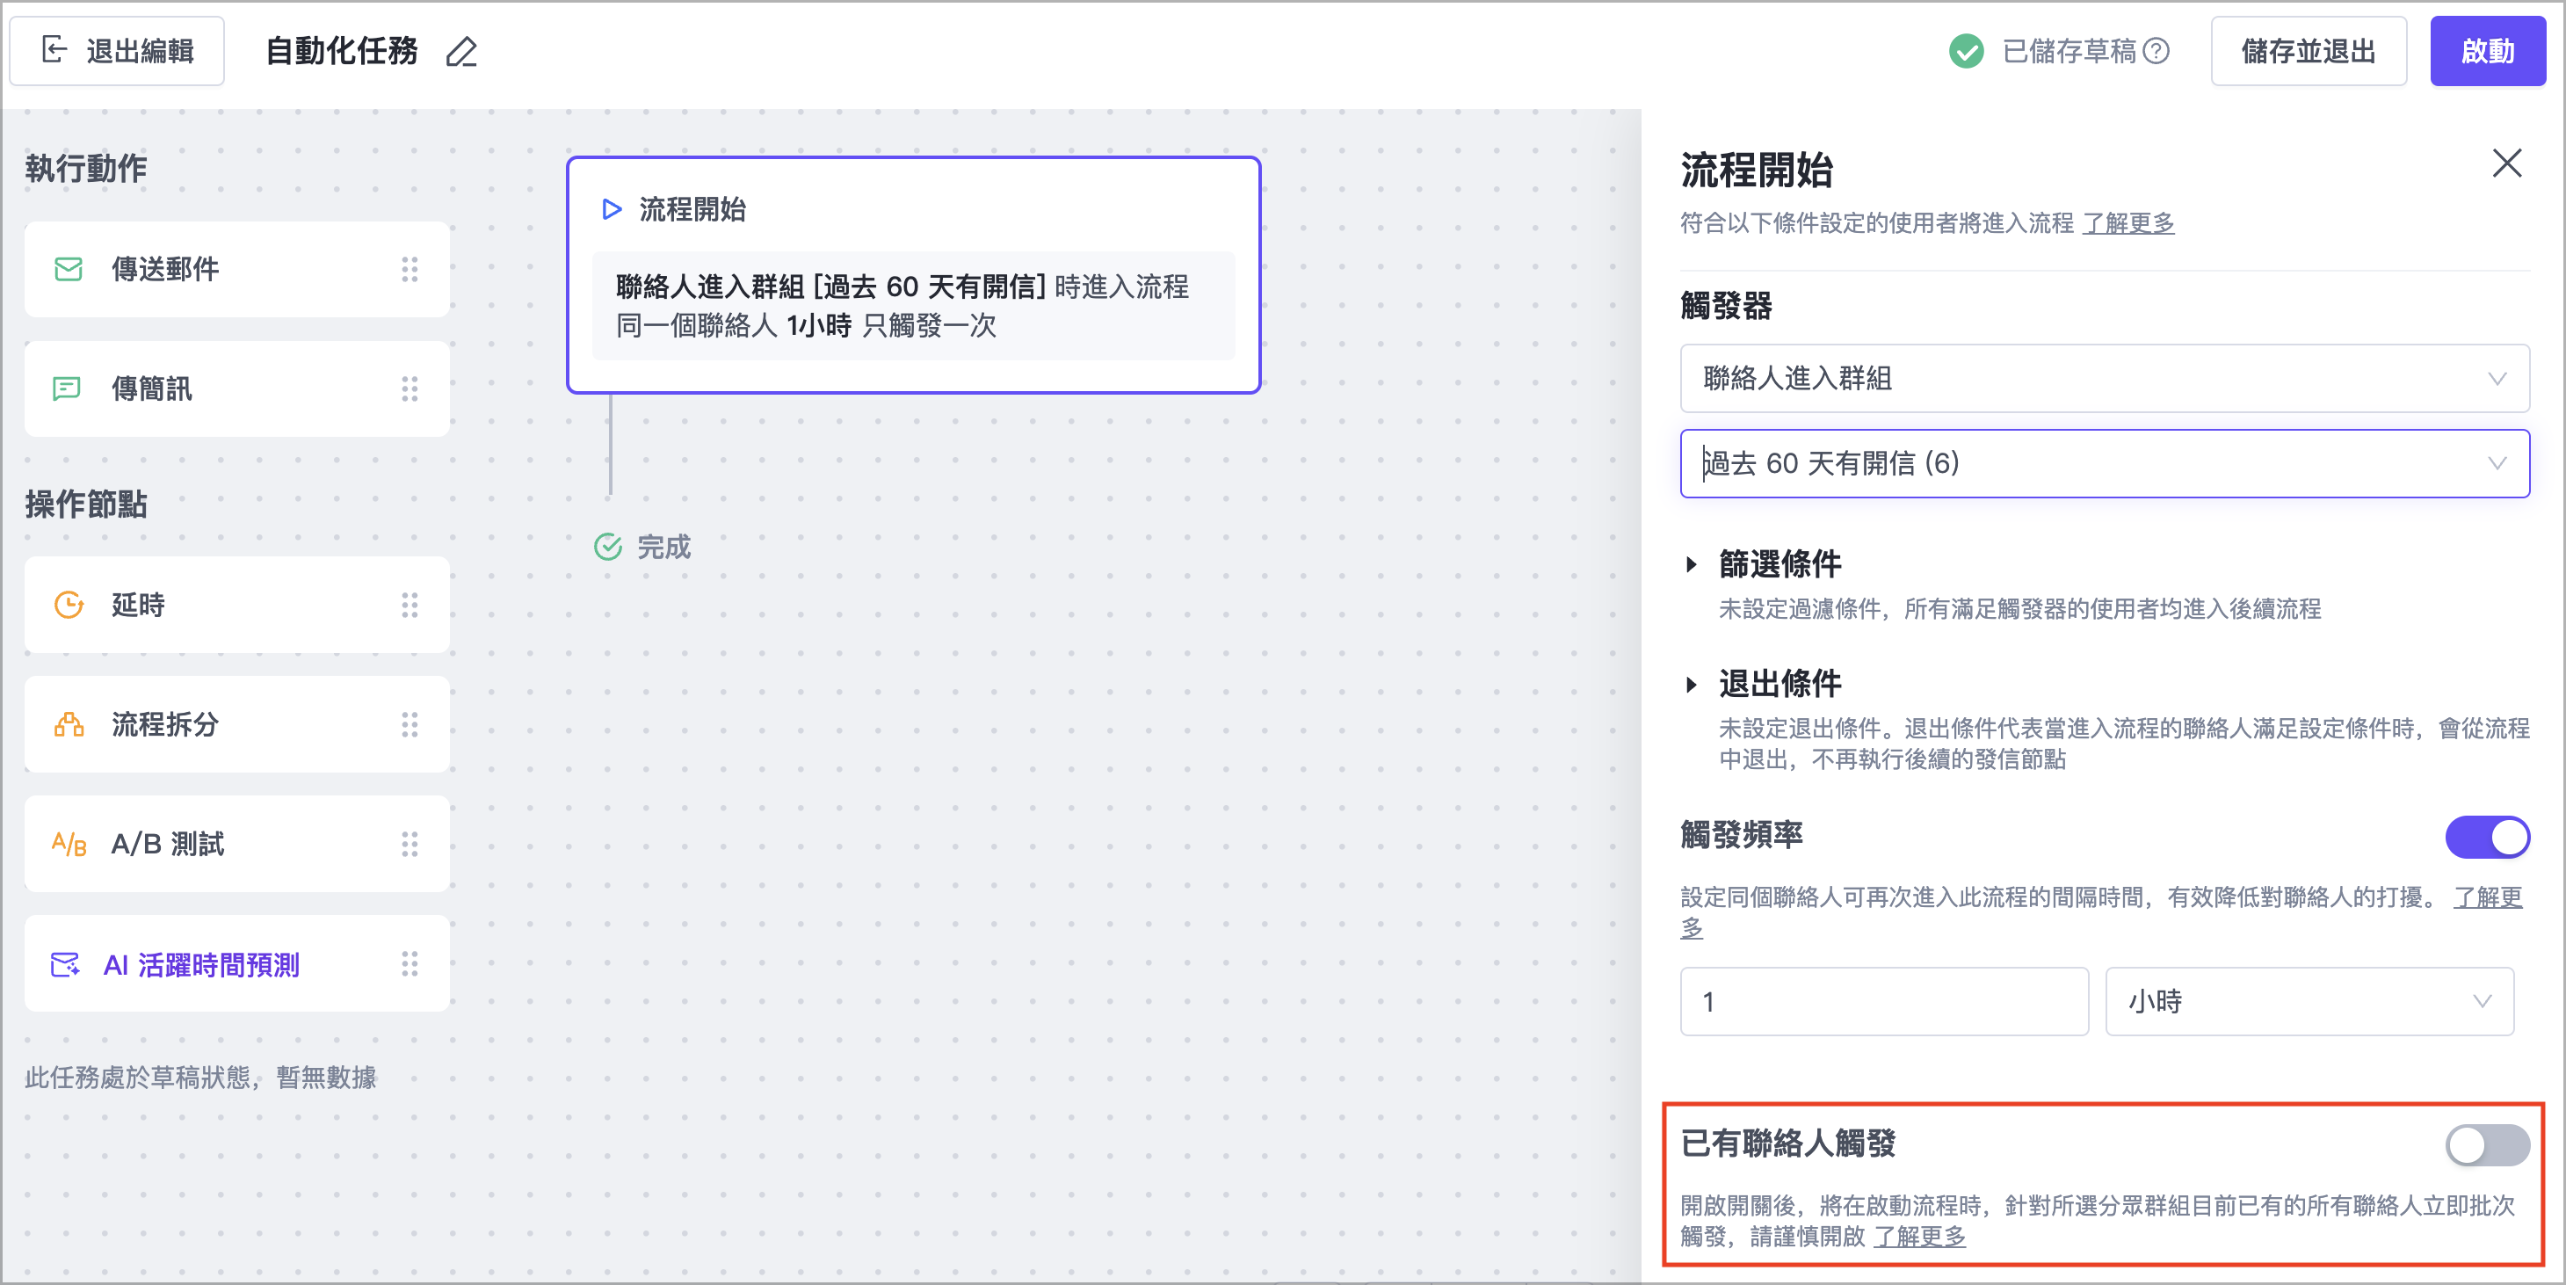Image resolution: width=2566 pixels, height=1285 pixels.
Task: Open the 過去 60 天有開信 group dropdown
Action: point(2104,463)
